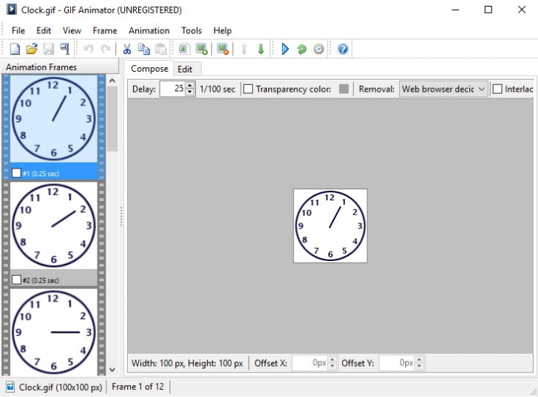Image resolution: width=538 pixels, height=397 pixels.
Task: Click the clock image in compose canvas
Action: tap(330, 225)
